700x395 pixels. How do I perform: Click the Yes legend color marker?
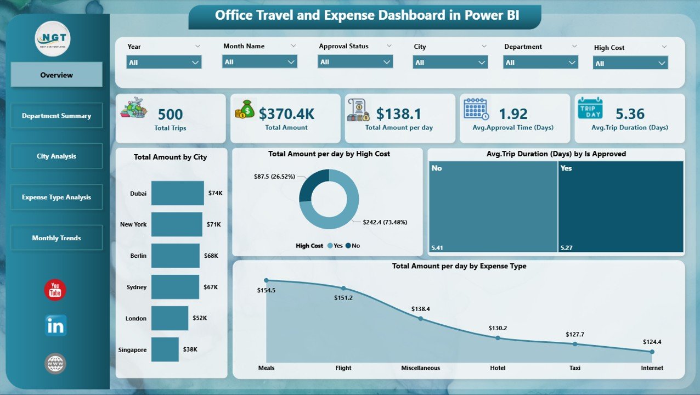(x=330, y=246)
